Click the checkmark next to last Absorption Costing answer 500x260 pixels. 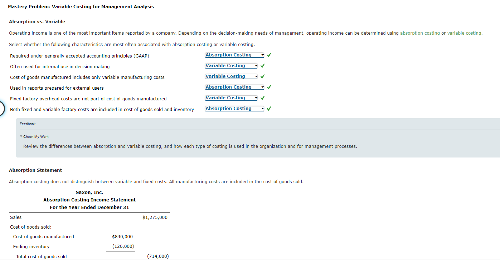(269, 108)
